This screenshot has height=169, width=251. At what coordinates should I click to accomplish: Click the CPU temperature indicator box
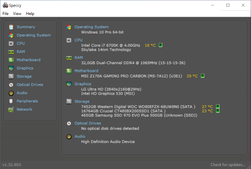[161, 45]
